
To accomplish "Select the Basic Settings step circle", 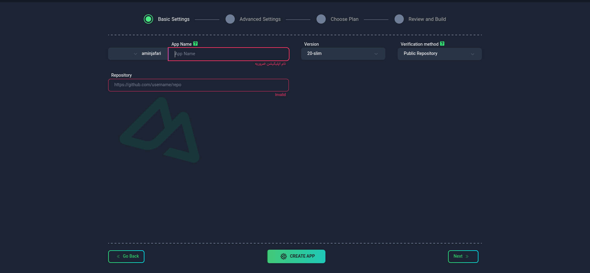I will click(148, 19).
